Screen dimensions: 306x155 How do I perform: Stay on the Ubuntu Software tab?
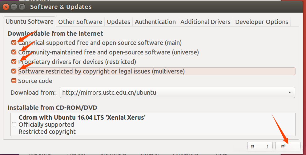tap(30, 22)
